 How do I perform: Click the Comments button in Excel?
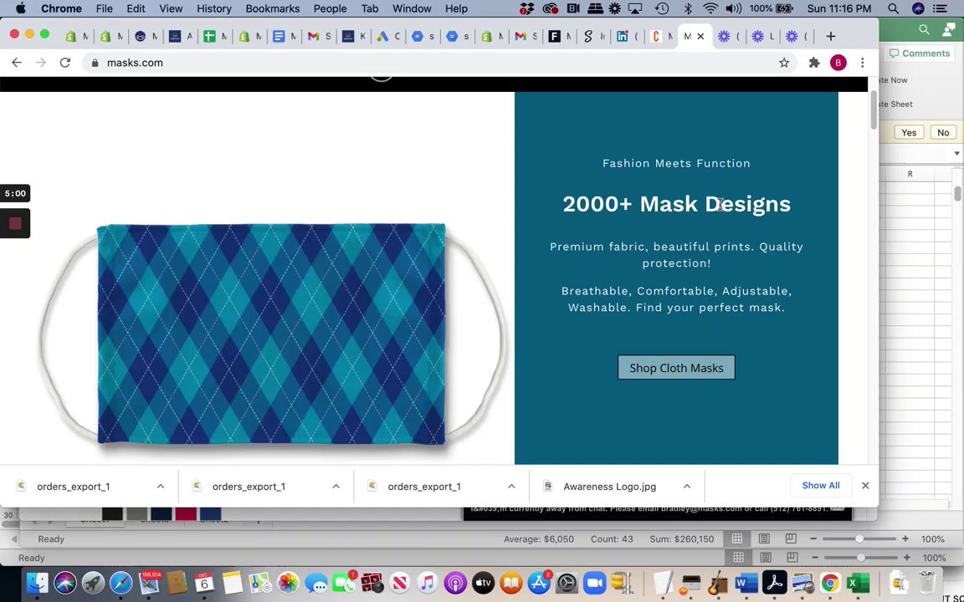[920, 54]
